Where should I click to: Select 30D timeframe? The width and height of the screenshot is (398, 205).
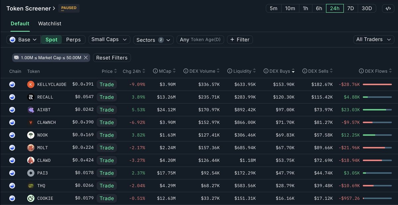click(x=367, y=8)
